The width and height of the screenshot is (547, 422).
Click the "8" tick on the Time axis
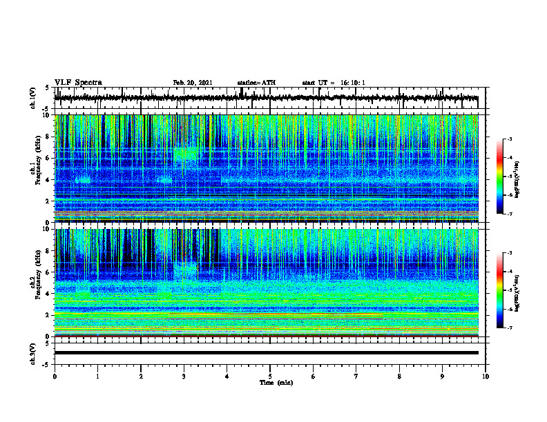pos(399,376)
